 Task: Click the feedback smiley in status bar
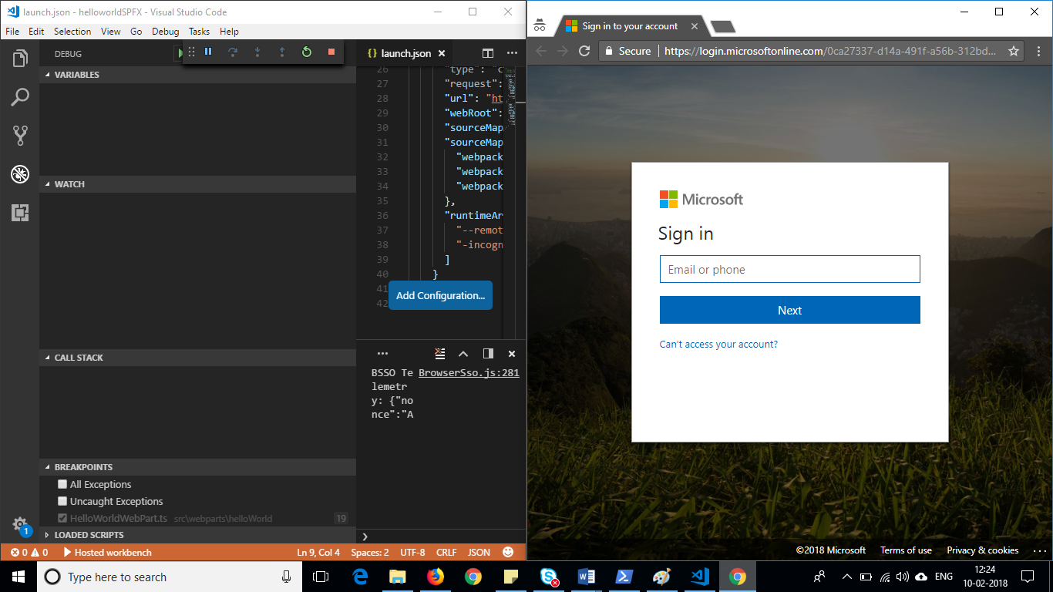(x=508, y=552)
